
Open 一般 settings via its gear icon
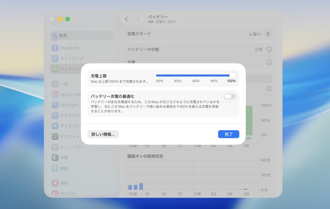(55, 84)
